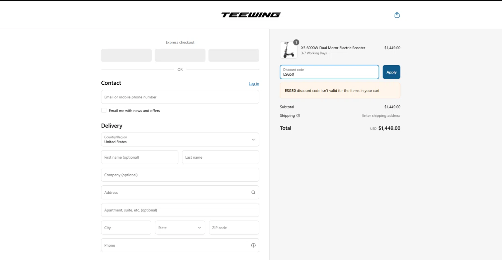Focus the Company (optional) field
Image resolution: width=502 pixels, height=260 pixels.
[180, 175]
